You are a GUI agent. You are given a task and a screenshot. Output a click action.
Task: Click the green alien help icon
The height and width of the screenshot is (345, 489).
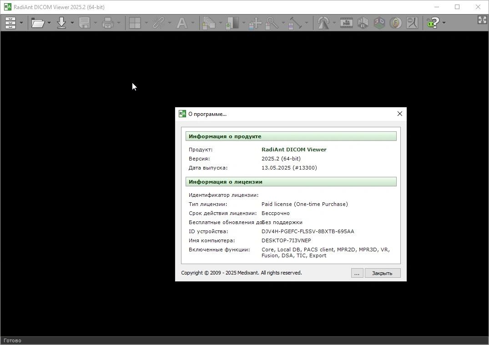pyautogui.click(x=433, y=23)
